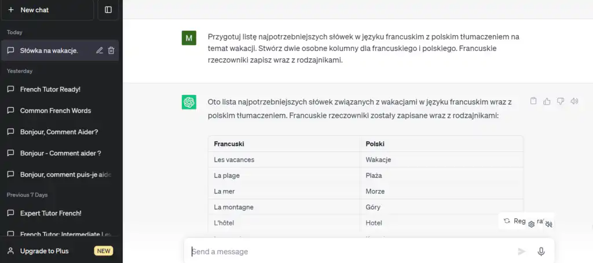Copy the response with the clipboard icon
Image resolution: width=593 pixels, height=263 pixels.
pos(533,101)
